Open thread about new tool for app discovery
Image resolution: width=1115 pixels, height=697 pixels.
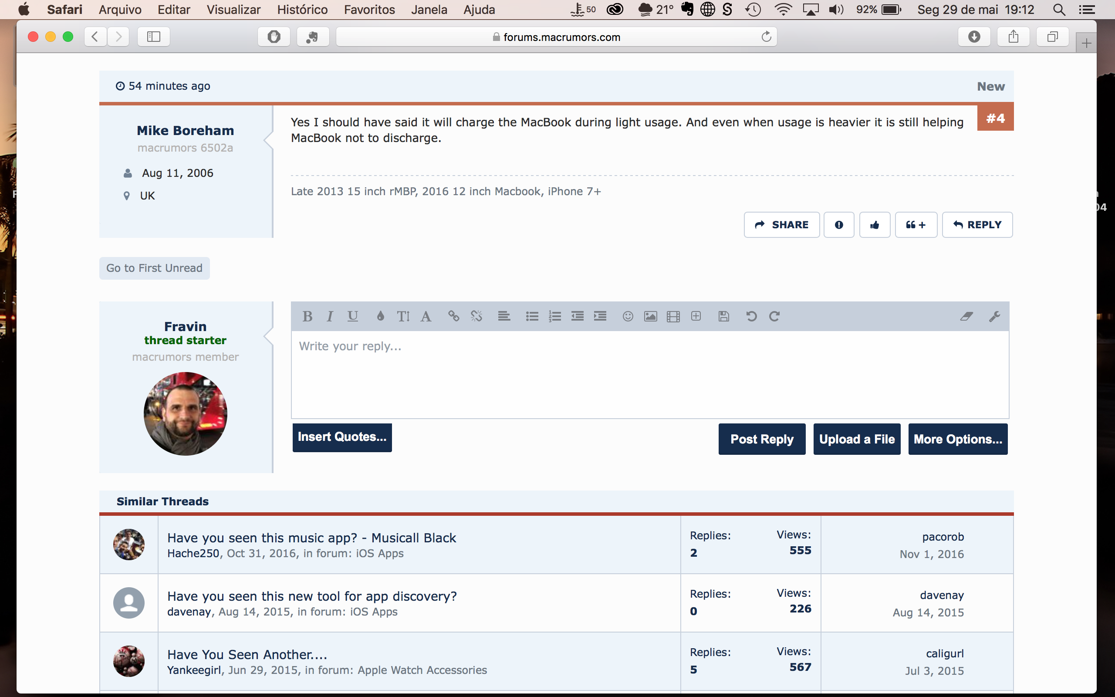(x=312, y=596)
